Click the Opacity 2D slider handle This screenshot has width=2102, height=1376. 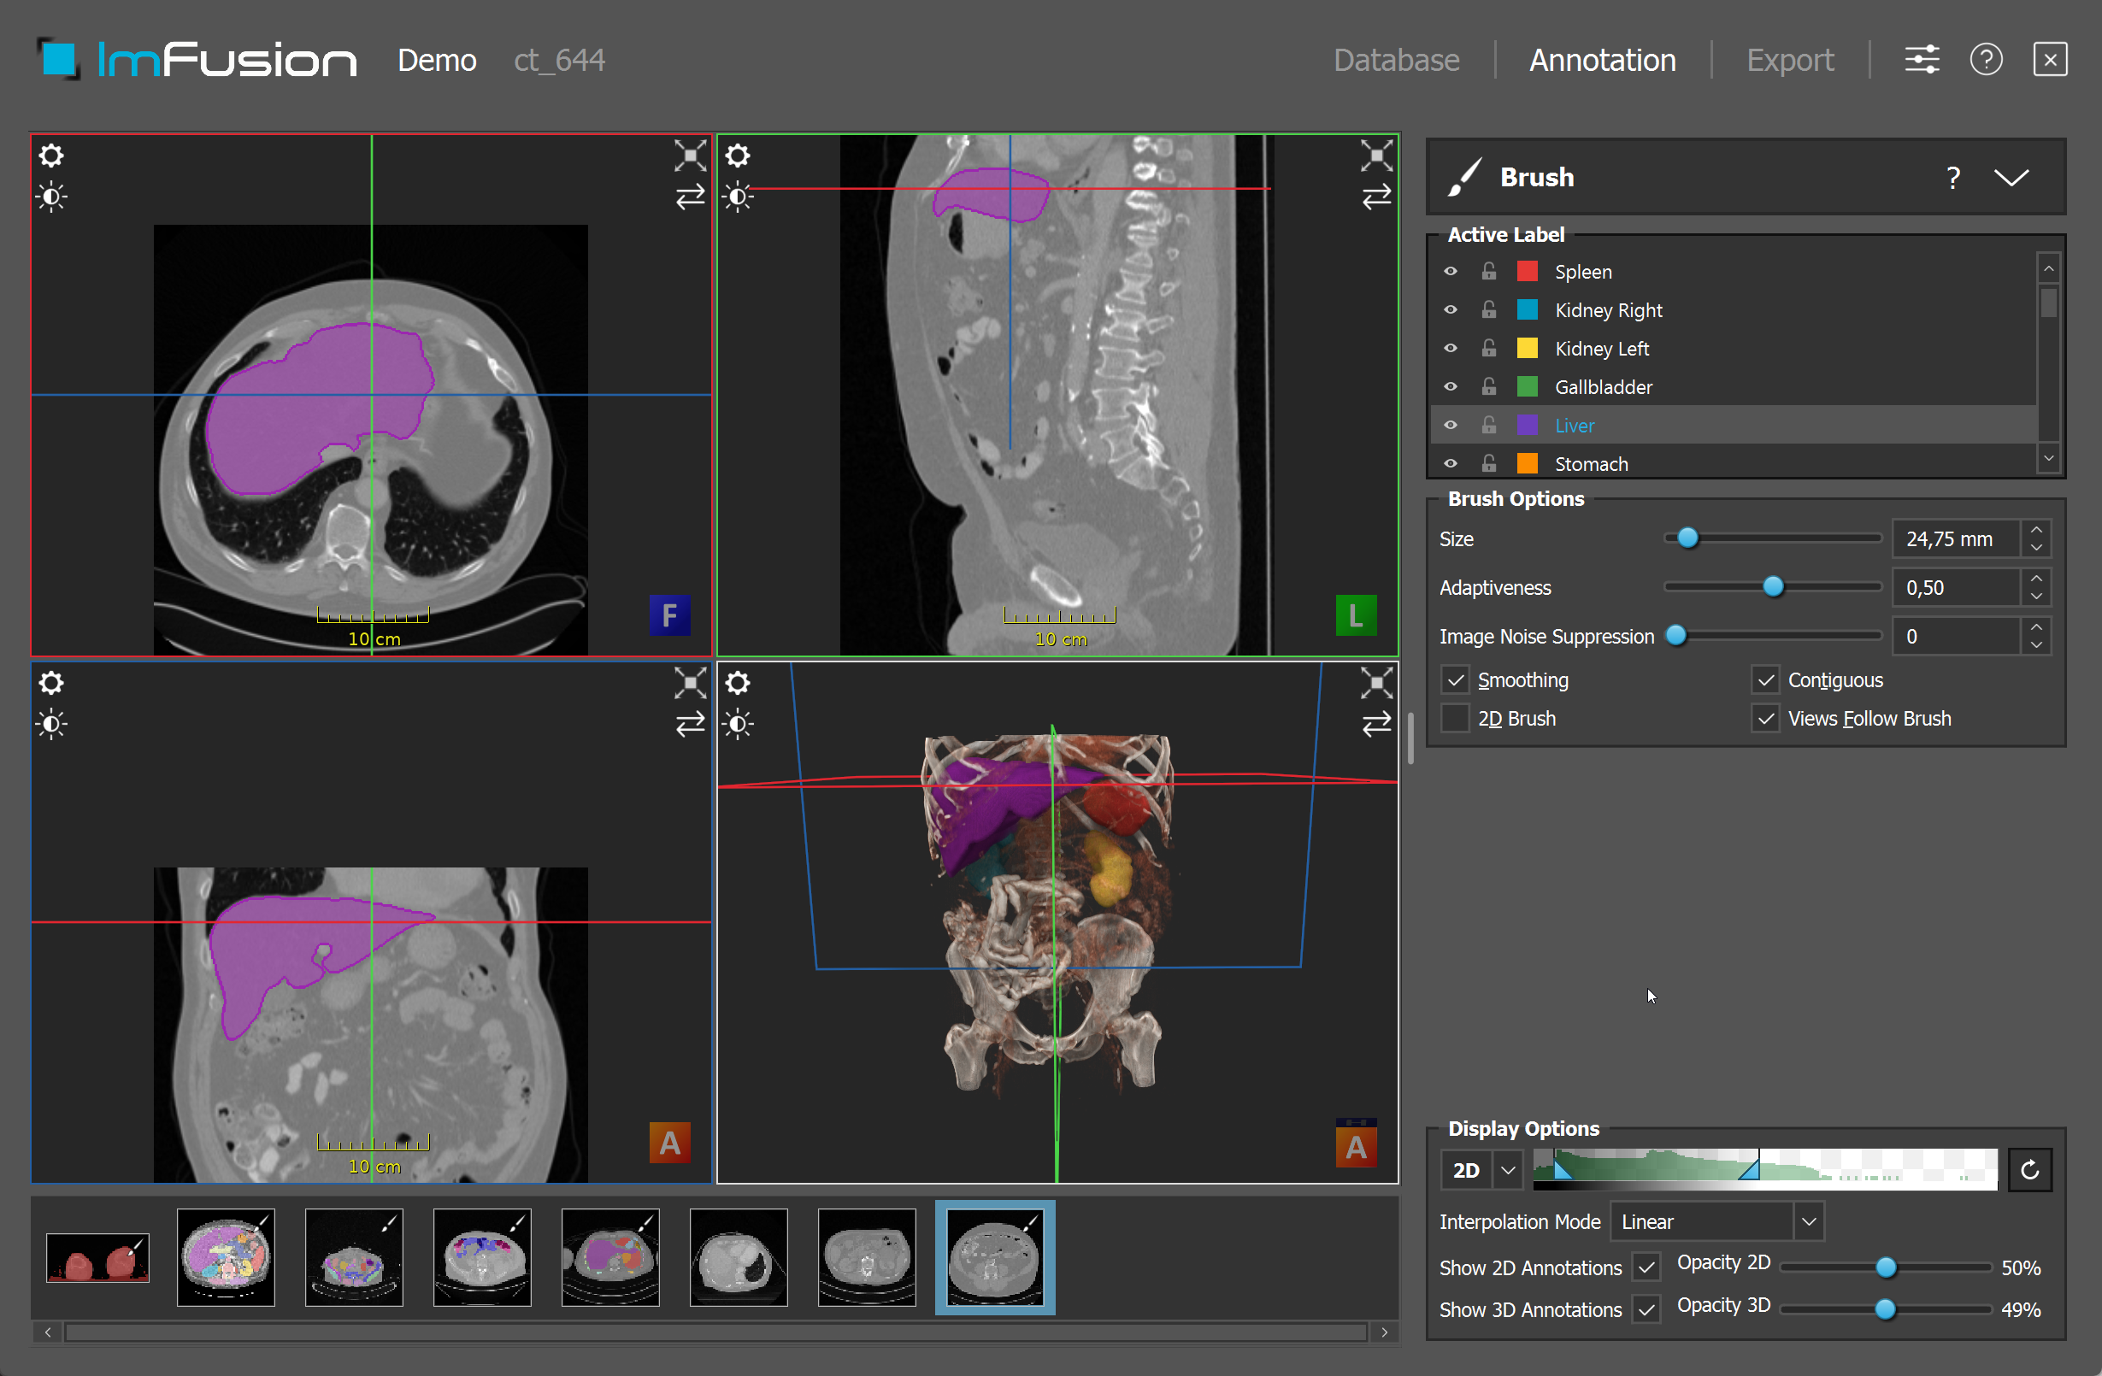pyautogui.click(x=1885, y=1267)
